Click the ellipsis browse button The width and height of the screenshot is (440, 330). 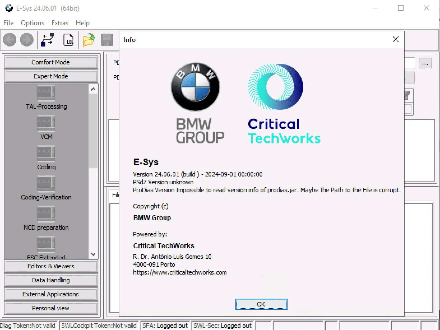425,63
